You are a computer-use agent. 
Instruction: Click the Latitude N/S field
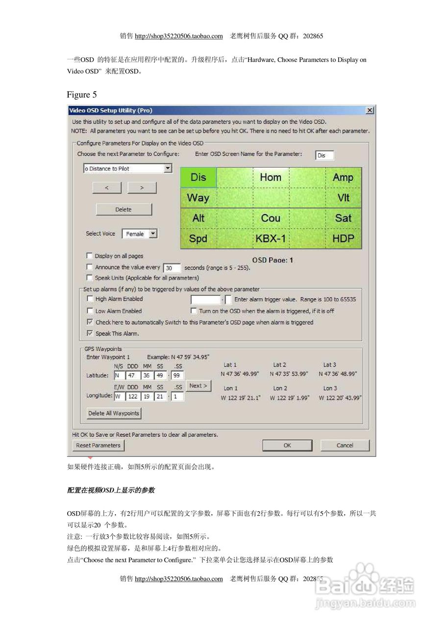coord(120,375)
